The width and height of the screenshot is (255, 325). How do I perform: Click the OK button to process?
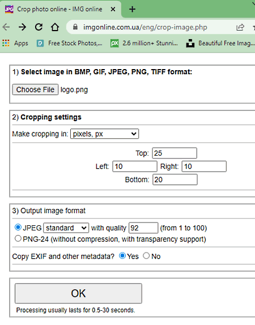pos(78,293)
